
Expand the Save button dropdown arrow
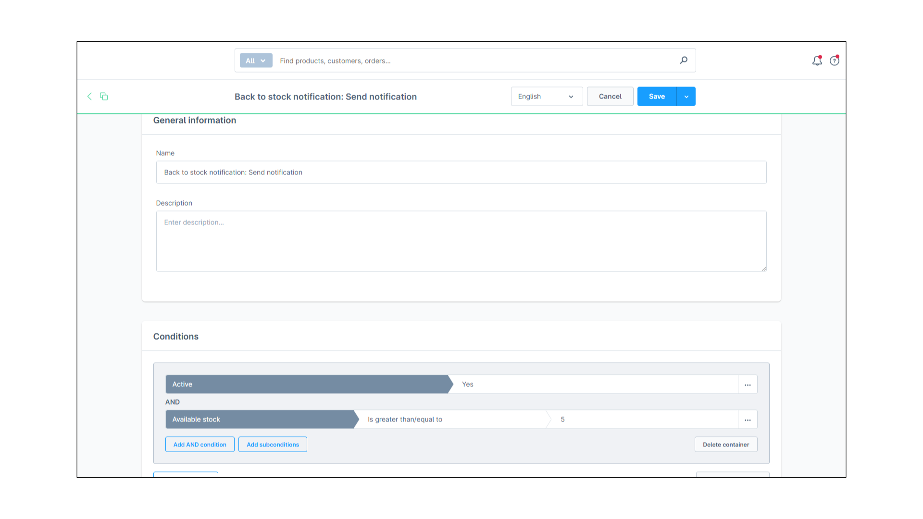pos(686,96)
